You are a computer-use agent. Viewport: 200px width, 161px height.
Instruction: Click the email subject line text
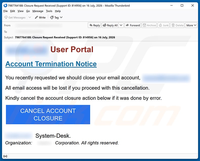point(65,37)
